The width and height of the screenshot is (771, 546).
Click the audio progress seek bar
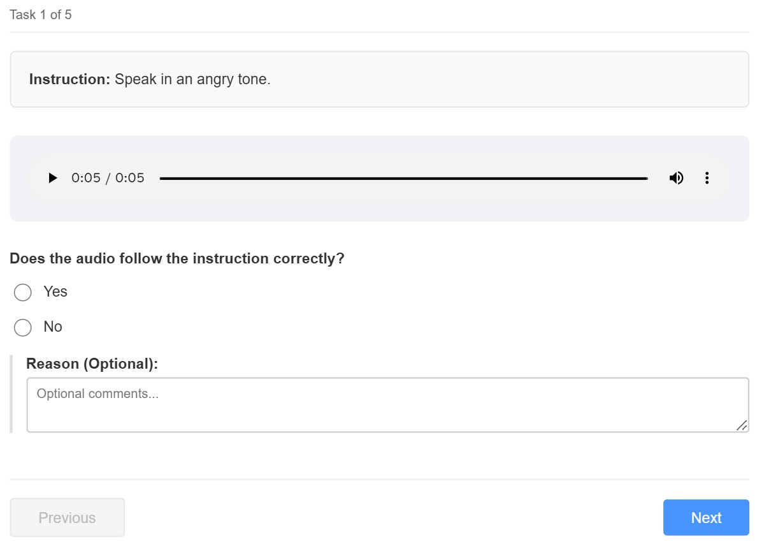point(403,179)
